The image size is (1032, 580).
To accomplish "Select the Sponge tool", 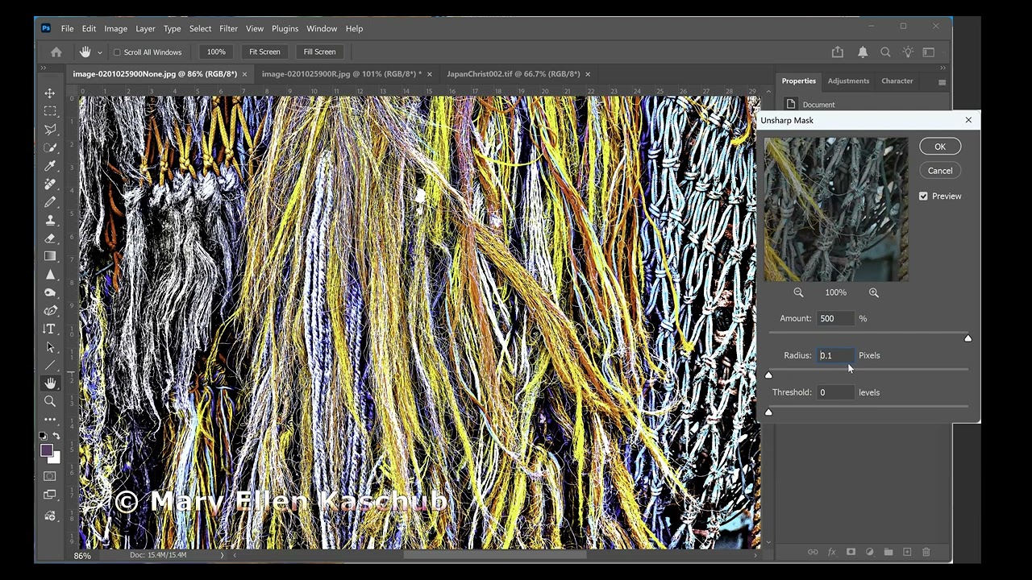I will [x=50, y=292].
